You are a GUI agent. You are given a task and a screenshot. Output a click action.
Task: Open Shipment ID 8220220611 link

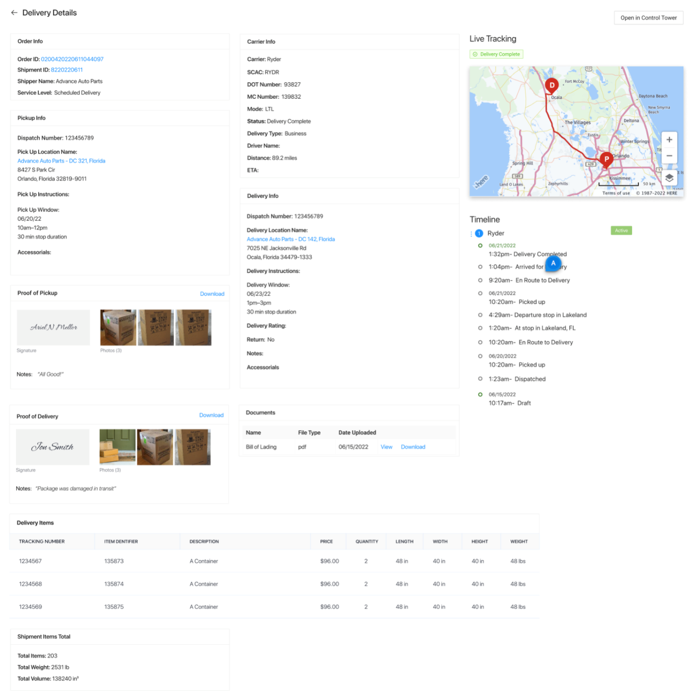tap(67, 70)
